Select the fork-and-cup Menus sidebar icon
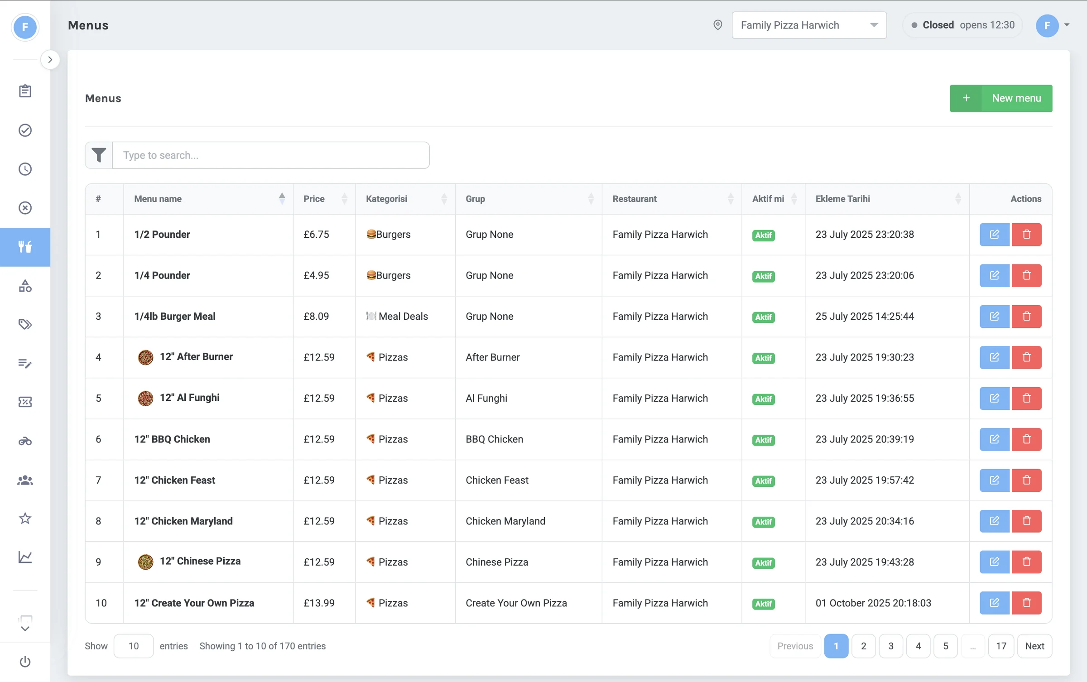The width and height of the screenshot is (1087, 682). click(25, 247)
